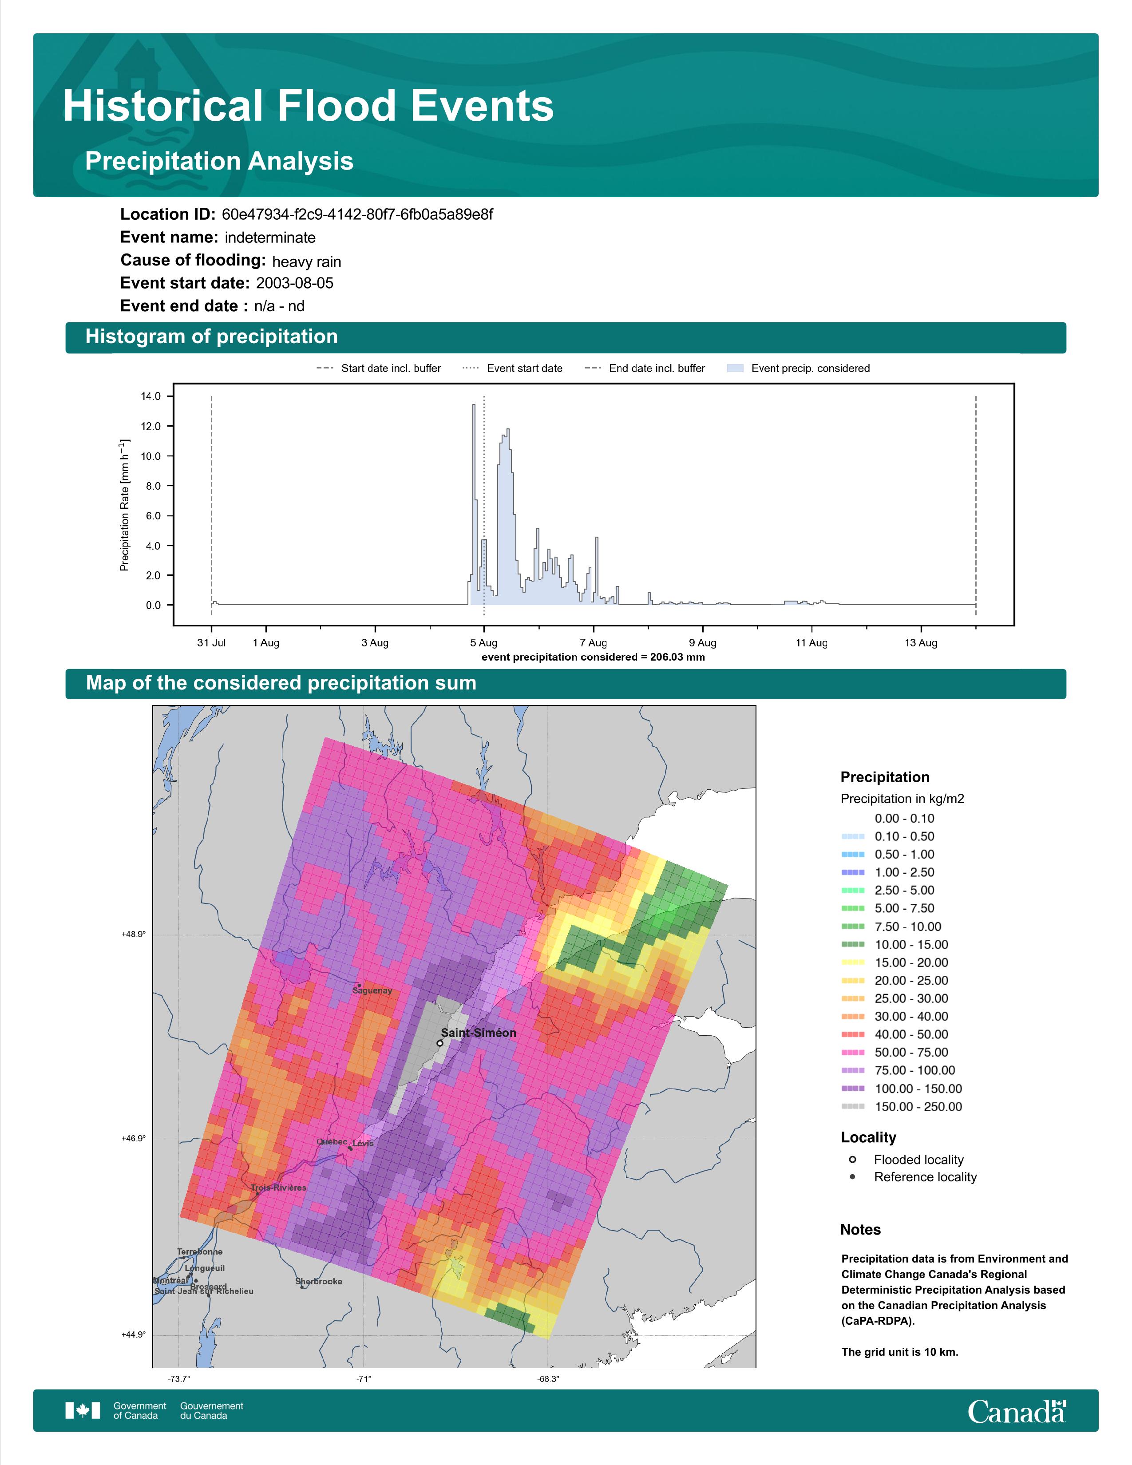The width and height of the screenshot is (1132, 1465).
Task: Click the Government of Canada flag icon
Action: click(83, 1411)
